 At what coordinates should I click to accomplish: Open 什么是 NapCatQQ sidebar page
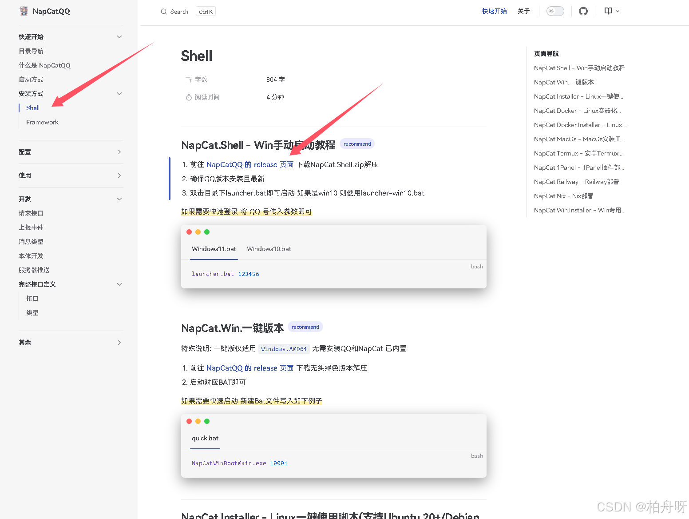[44, 65]
